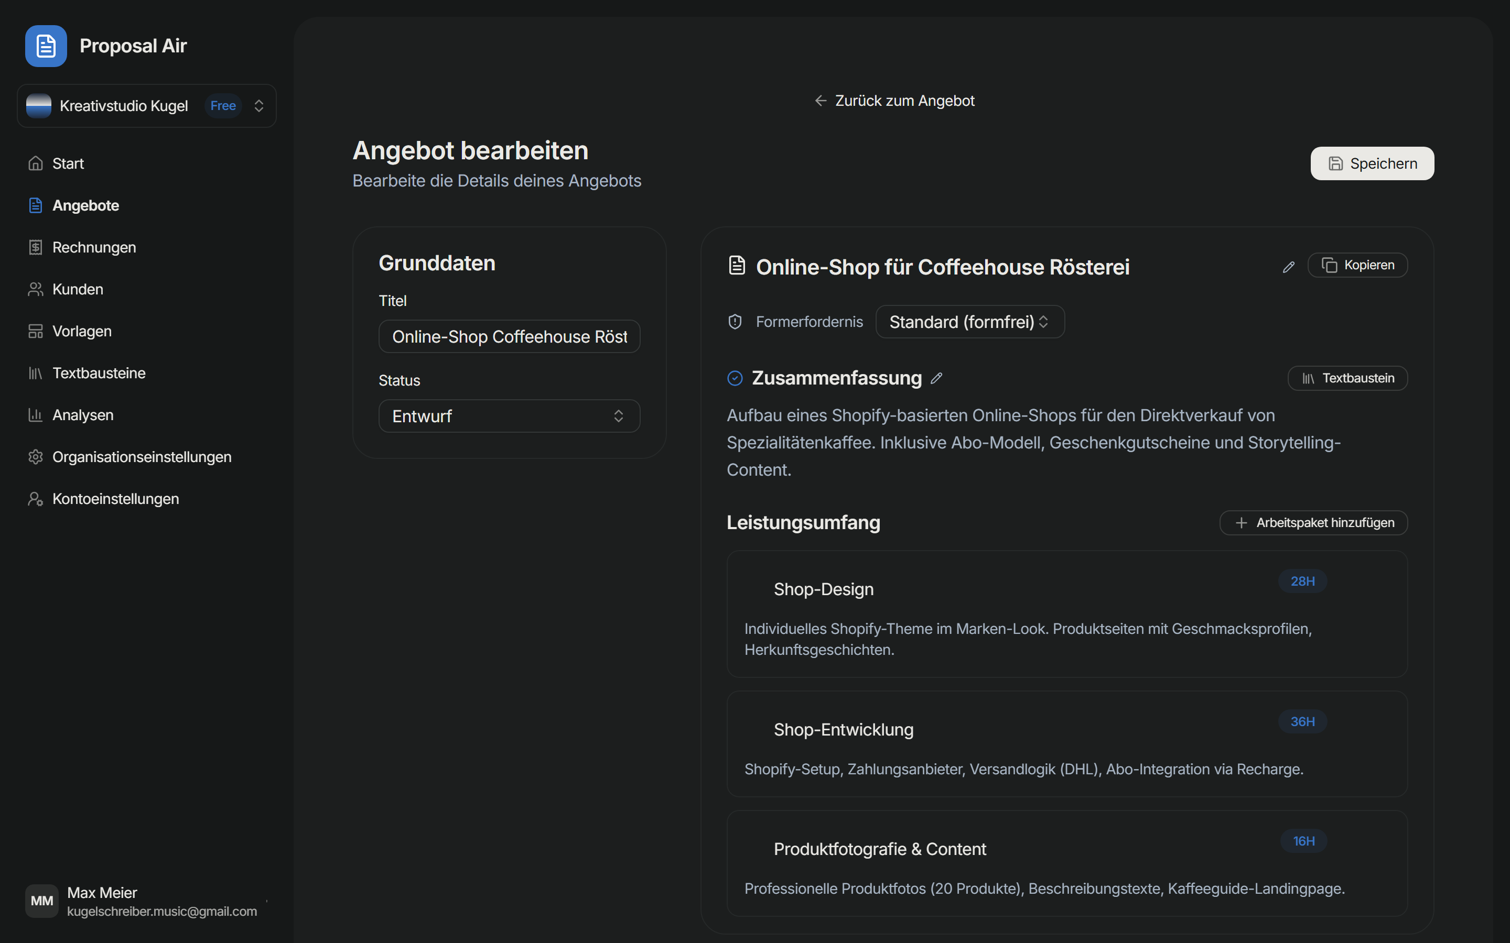Click into the Titel input field
1510x943 pixels.
(x=509, y=337)
